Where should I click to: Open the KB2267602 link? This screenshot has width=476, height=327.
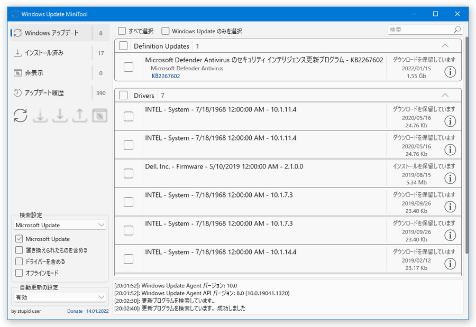(166, 76)
